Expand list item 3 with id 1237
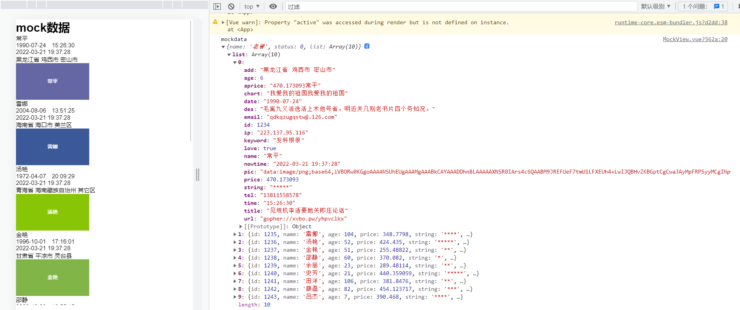The image size is (740, 310). [235, 250]
